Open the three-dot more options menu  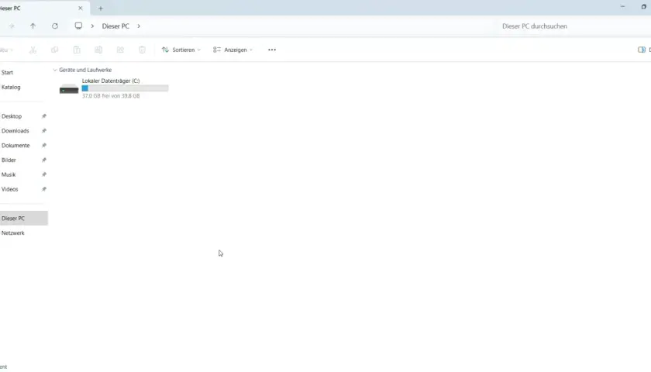[272, 50]
